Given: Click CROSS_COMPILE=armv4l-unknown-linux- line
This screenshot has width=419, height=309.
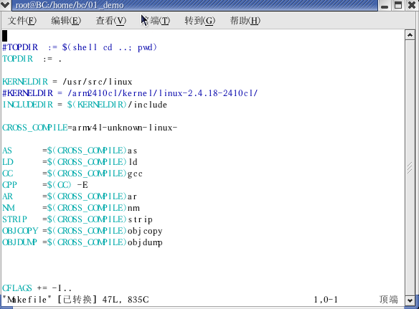Looking at the screenshot, I should tap(90, 128).
